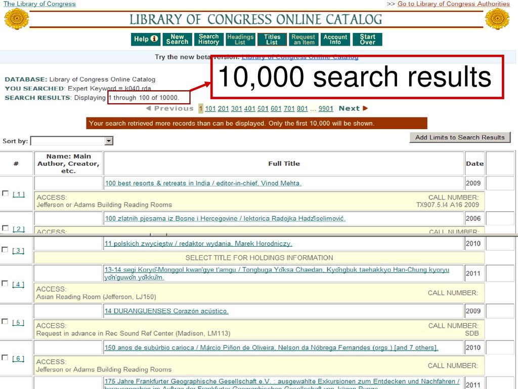
Task: Jump to results page 101
Action: pyautogui.click(x=210, y=108)
